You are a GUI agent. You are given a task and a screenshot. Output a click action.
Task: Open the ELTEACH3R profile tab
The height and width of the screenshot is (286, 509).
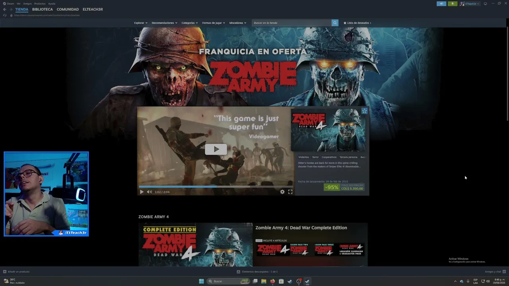(x=93, y=9)
